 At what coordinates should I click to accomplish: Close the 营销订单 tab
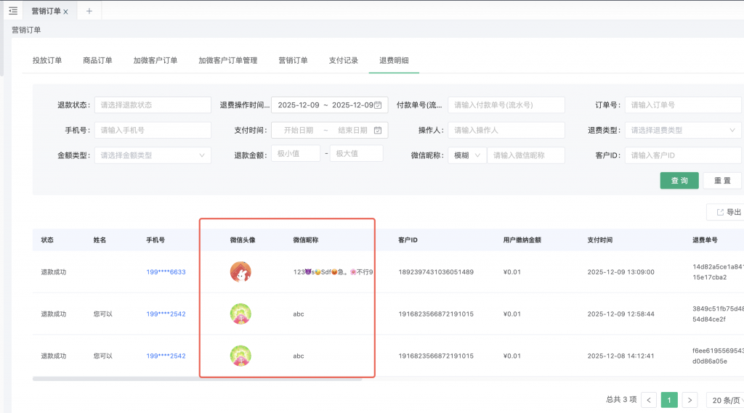[x=66, y=12]
